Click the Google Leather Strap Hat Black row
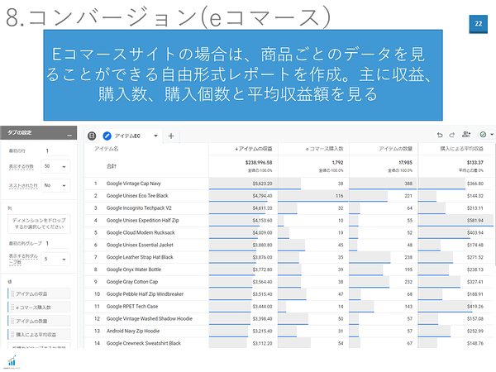The height and width of the screenshot is (372, 496). [289, 257]
